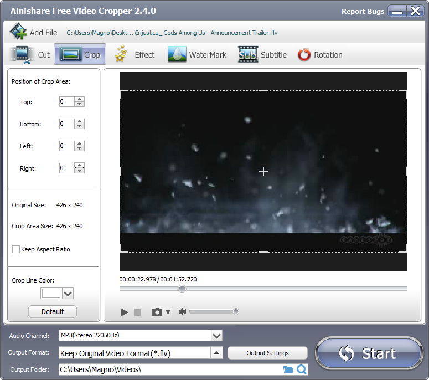The width and height of the screenshot is (429, 380).
Task: Click the Output Format field
Action: (x=135, y=353)
